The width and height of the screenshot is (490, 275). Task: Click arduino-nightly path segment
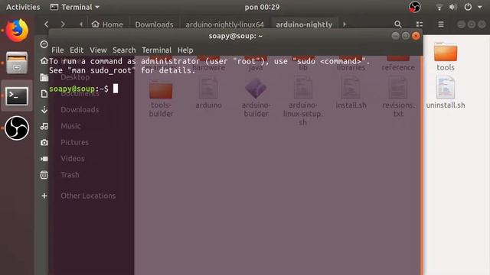[x=304, y=24]
